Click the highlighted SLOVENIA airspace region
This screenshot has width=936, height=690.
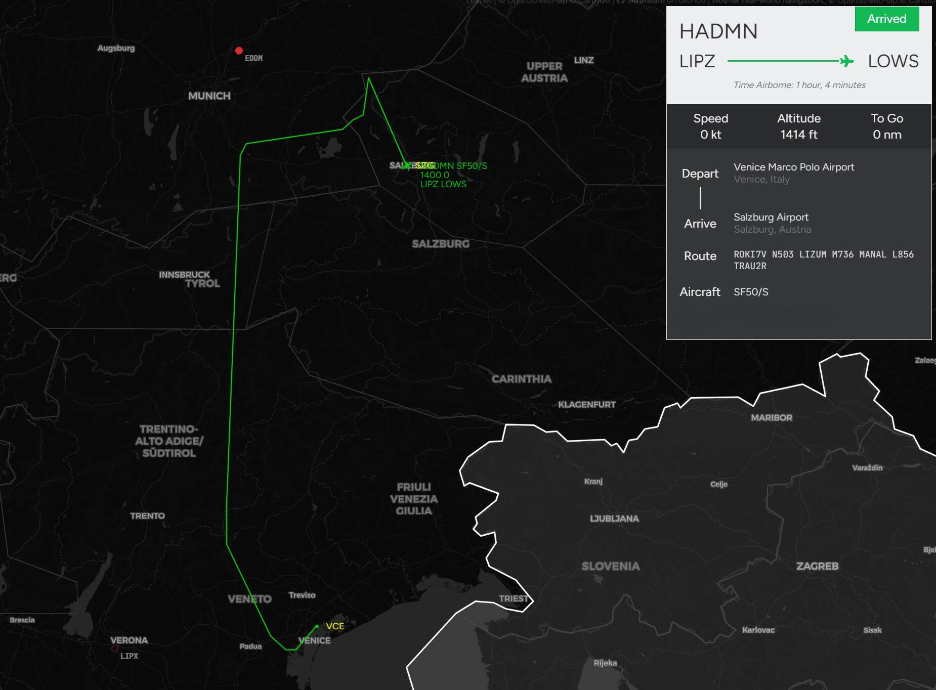pyautogui.click(x=610, y=566)
